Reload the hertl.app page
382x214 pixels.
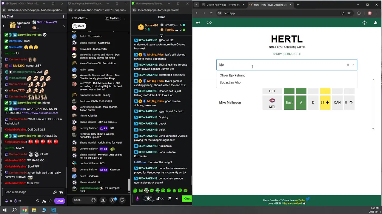pos(211,13)
